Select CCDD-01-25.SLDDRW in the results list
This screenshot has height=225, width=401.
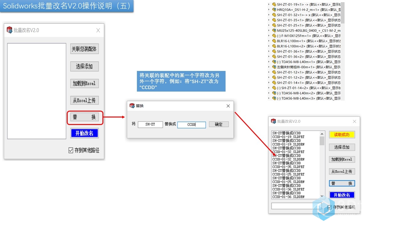coord(288,182)
